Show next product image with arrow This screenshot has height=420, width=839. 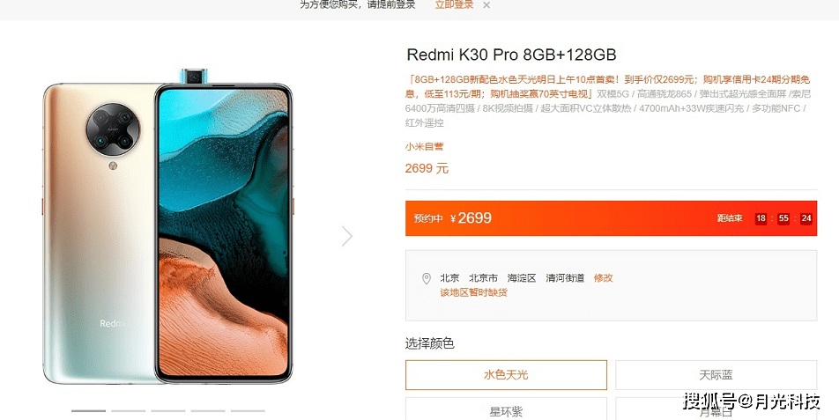click(x=347, y=236)
